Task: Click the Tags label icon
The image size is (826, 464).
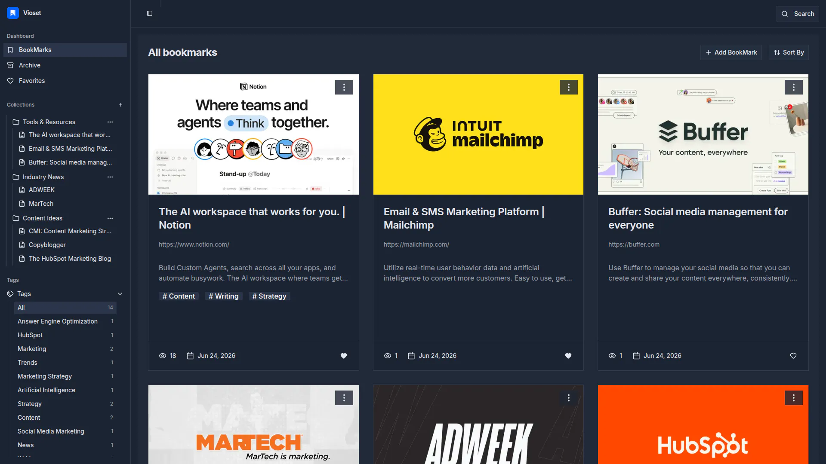Action: (10, 294)
